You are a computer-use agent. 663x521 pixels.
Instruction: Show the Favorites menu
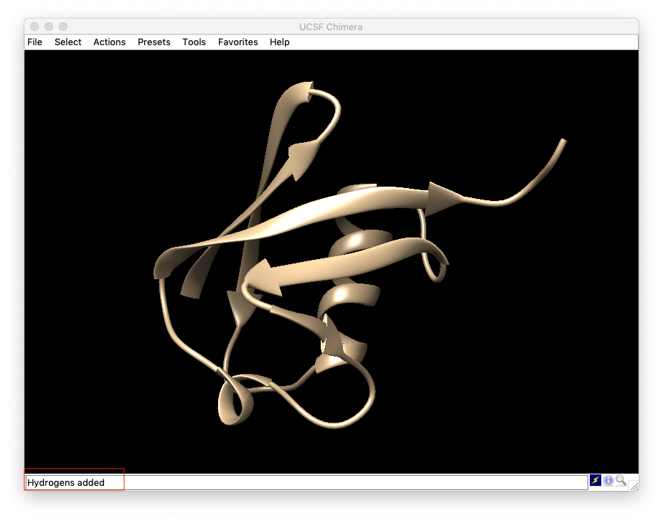238,42
